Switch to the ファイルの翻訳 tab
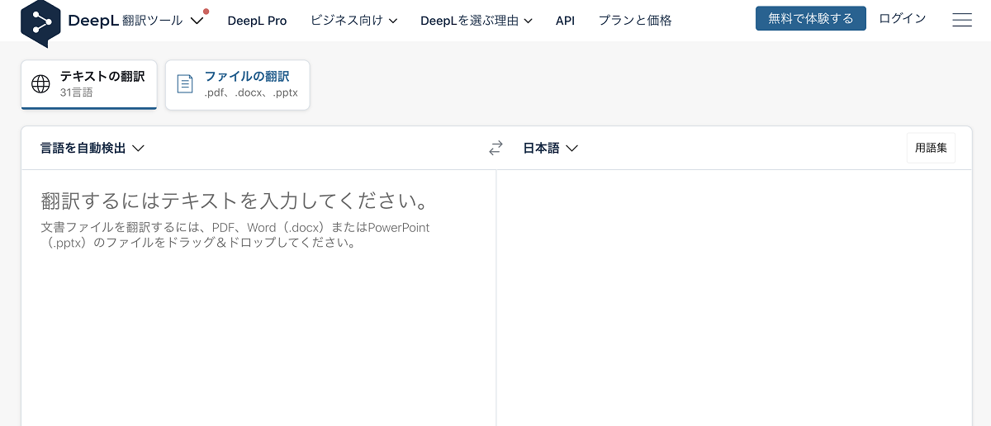The height and width of the screenshot is (426, 991). coord(238,84)
